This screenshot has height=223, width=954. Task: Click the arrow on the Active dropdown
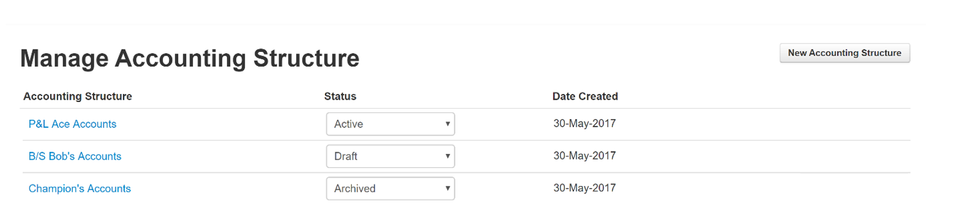pyautogui.click(x=447, y=124)
